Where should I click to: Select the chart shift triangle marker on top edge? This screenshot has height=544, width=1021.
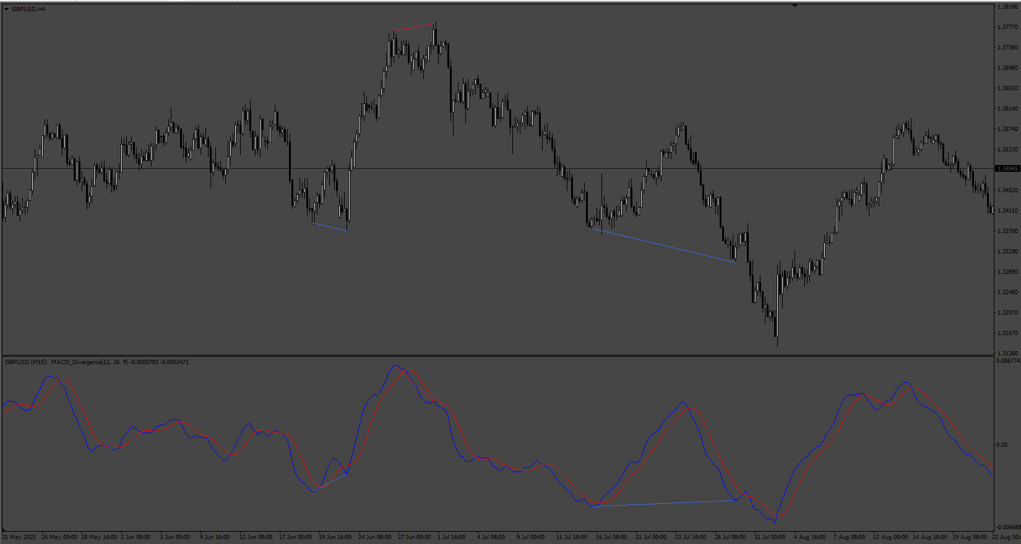pos(795,6)
